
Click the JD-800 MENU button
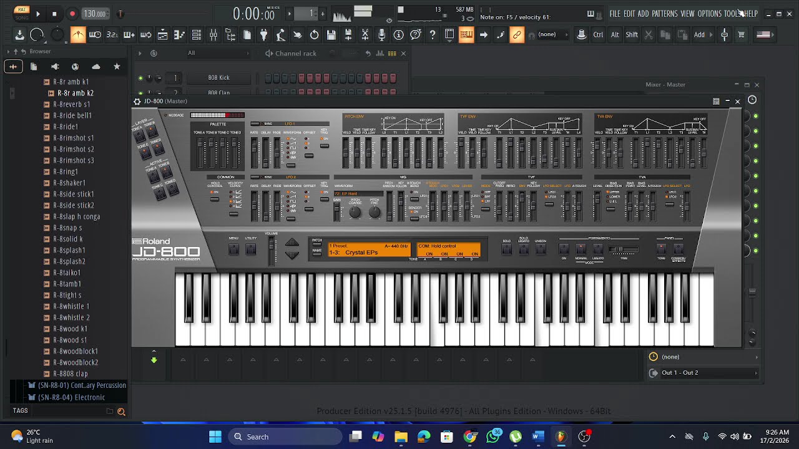[x=233, y=249]
